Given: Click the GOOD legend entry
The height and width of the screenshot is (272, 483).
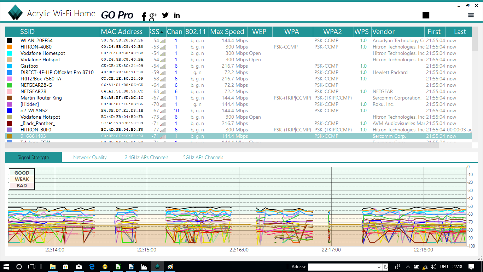Looking at the screenshot, I should 22,173.
